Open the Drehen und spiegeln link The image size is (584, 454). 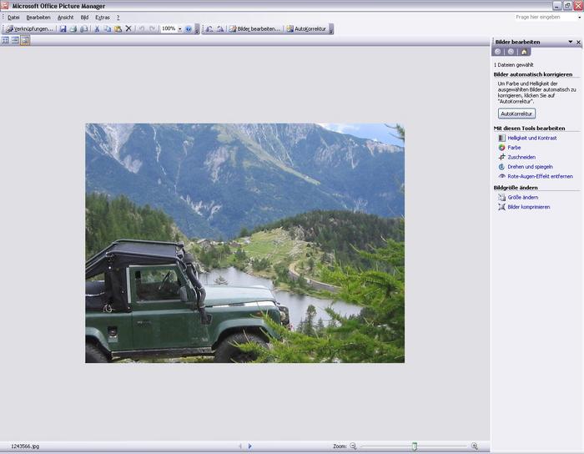click(530, 167)
